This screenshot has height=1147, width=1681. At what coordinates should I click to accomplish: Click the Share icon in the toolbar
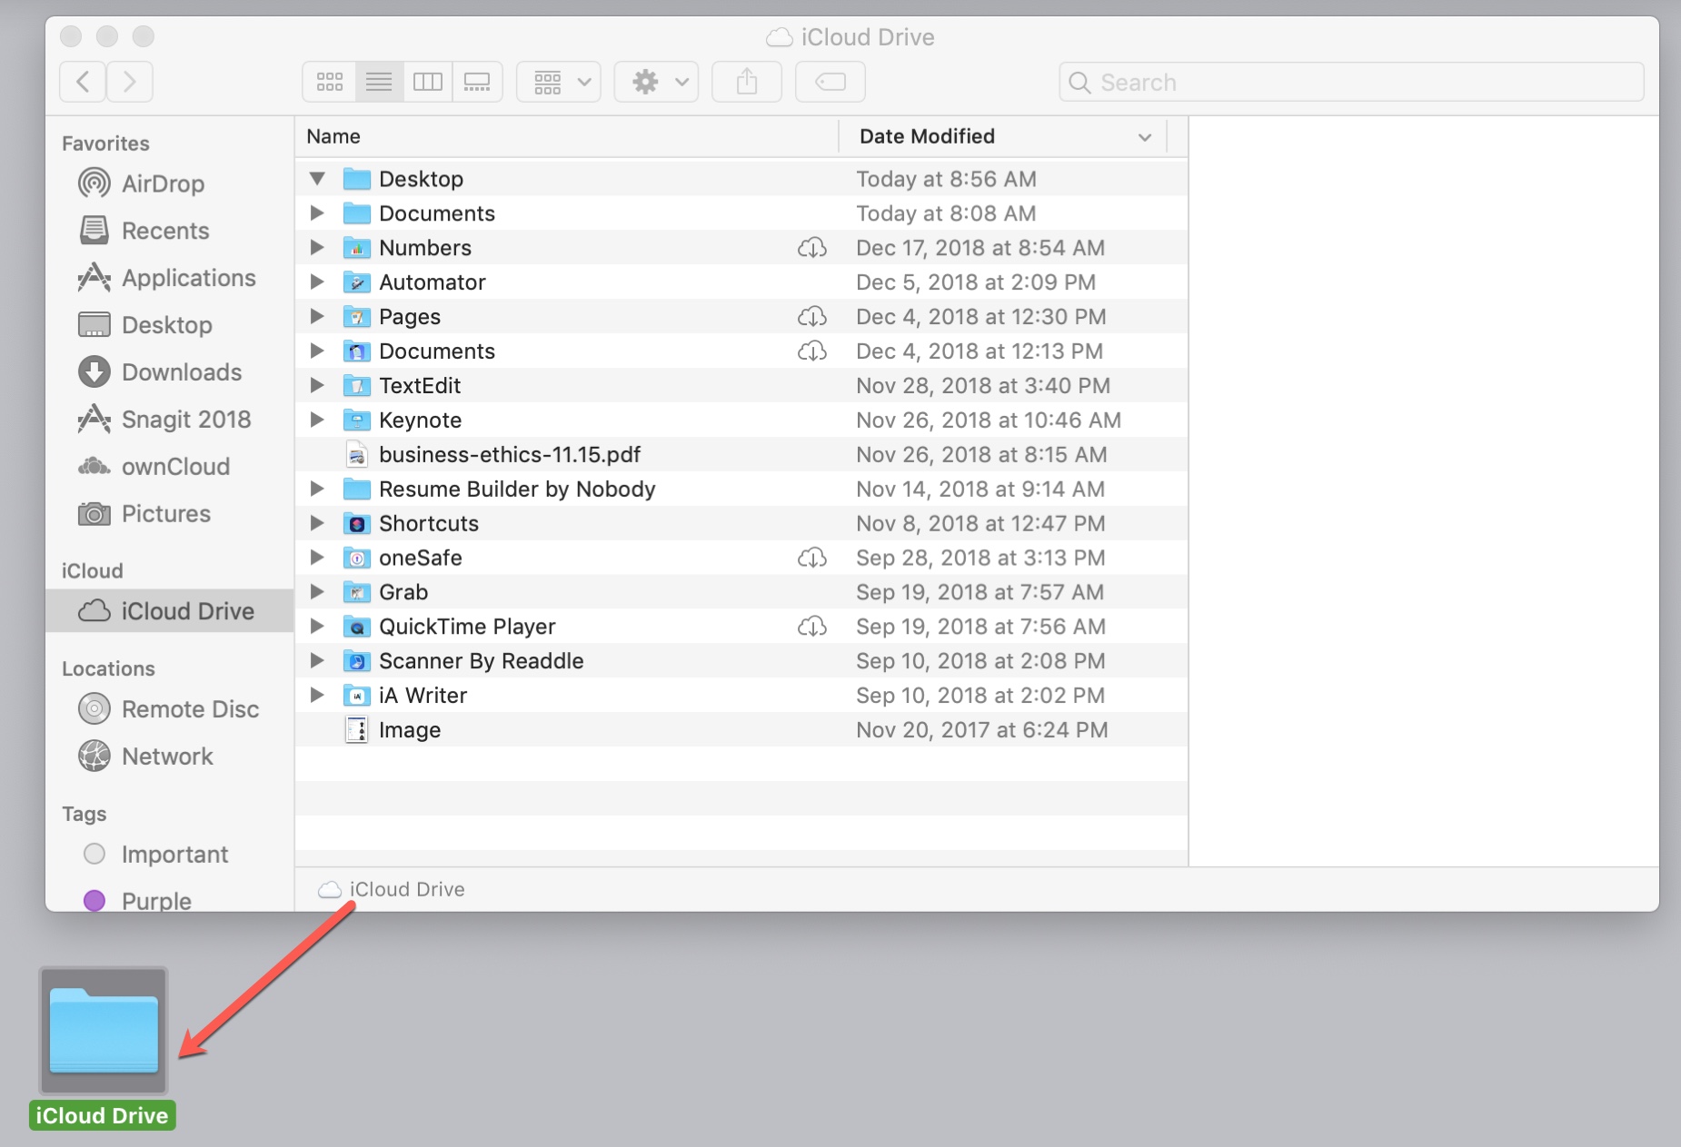[747, 81]
